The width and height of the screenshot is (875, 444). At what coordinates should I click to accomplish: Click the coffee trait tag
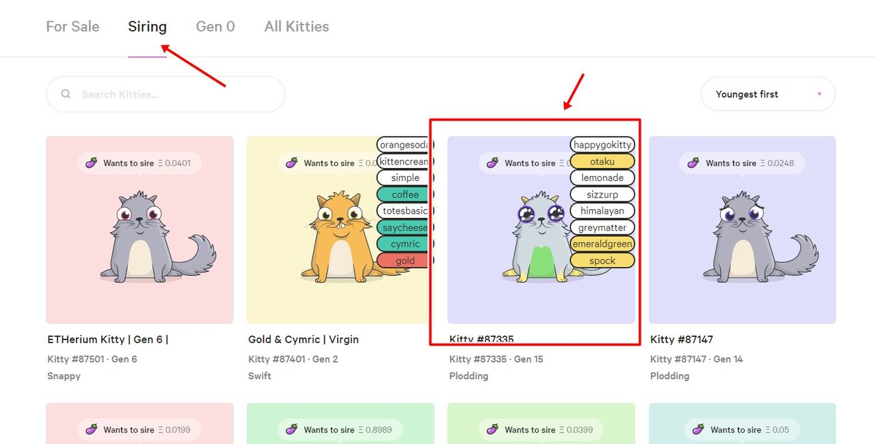point(405,195)
